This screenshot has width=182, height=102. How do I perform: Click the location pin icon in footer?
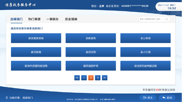pos(7,97)
